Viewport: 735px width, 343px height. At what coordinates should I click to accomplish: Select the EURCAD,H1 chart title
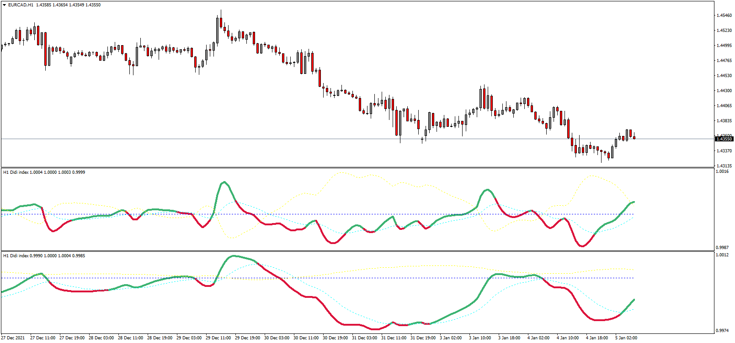[21, 5]
